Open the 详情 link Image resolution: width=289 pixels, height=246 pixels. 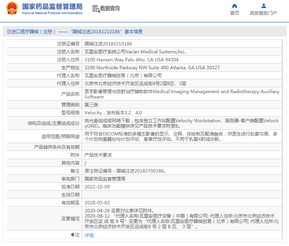tap(89, 235)
